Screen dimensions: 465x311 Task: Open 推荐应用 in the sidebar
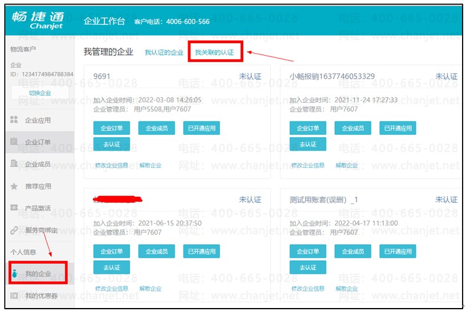point(38,186)
